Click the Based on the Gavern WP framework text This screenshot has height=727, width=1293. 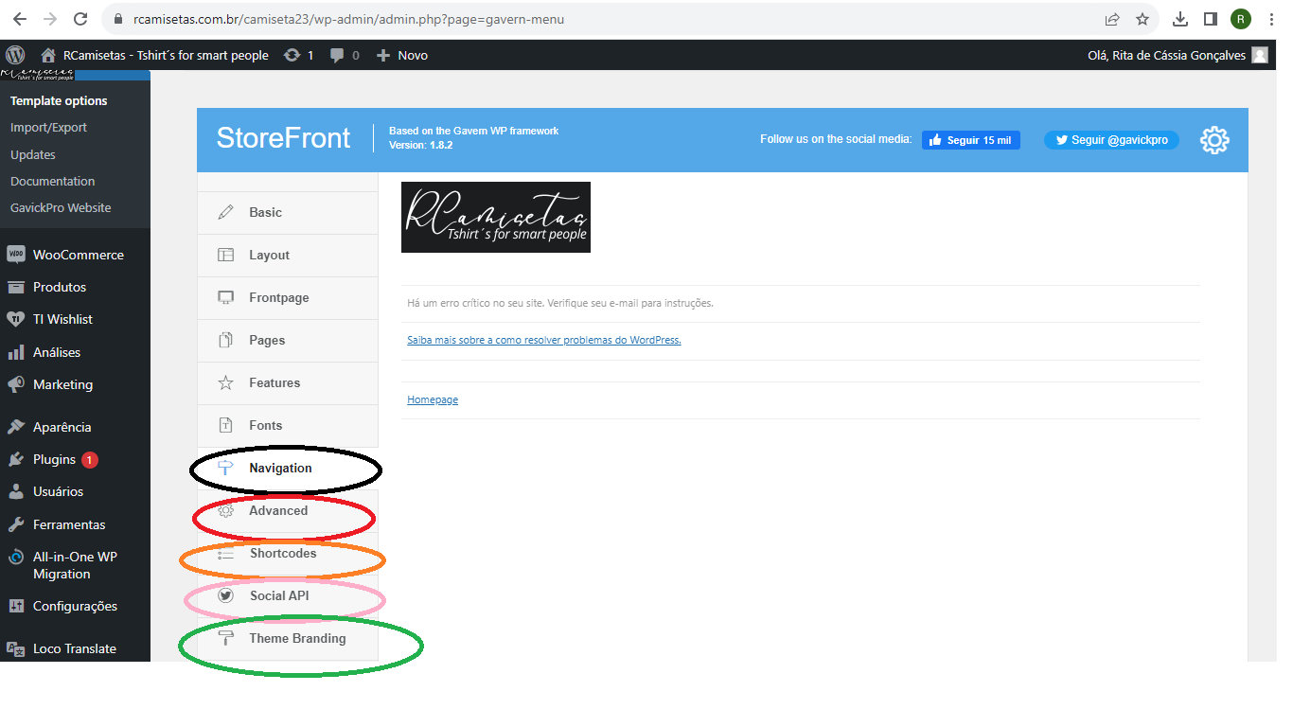[474, 132]
